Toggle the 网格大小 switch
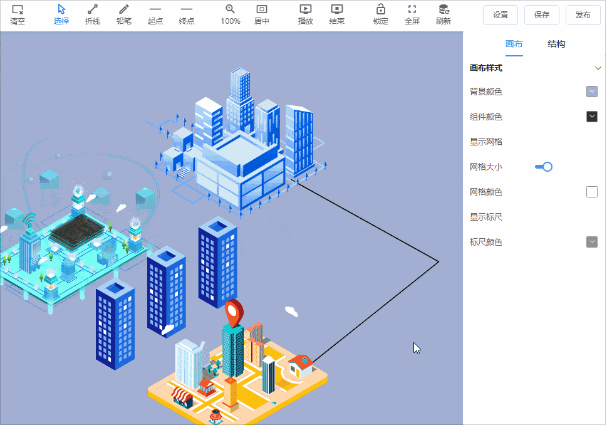 543,167
